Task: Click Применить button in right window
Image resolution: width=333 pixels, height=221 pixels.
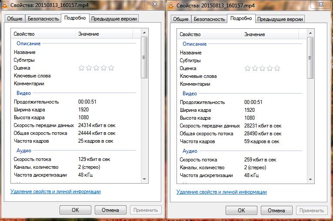Action: [x=312, y=211]
